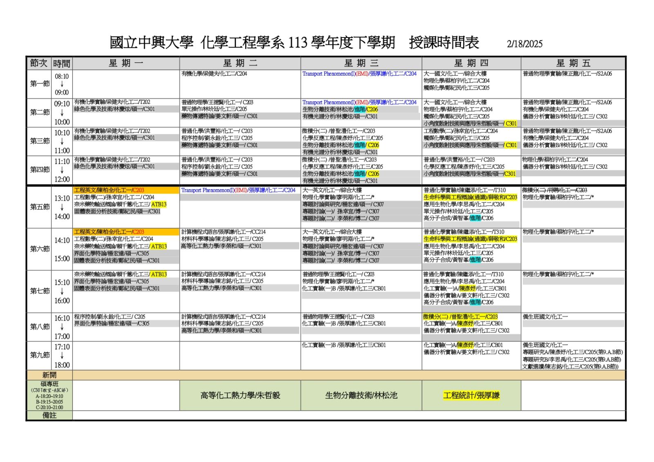Select the '星期二' column header
The image size is (654, 462).
(240, 63)
